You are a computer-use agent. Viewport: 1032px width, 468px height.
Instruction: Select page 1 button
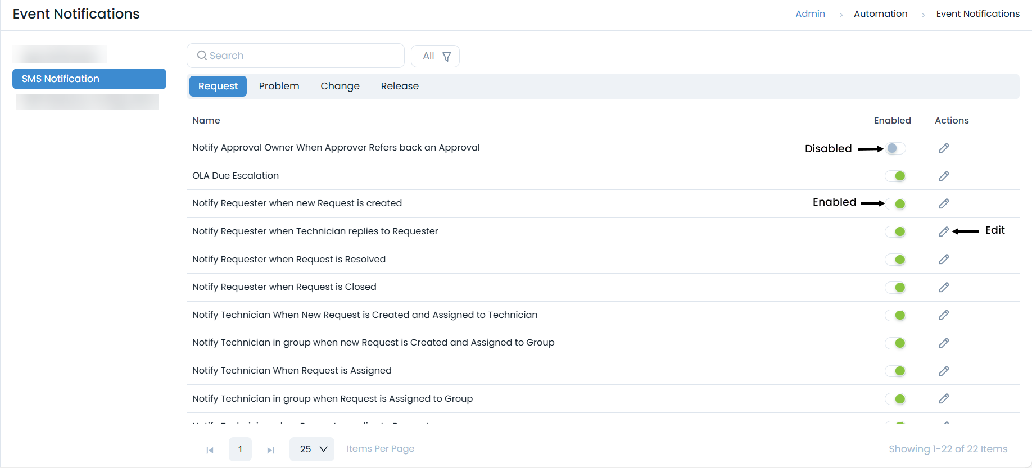tap(240, 449)
